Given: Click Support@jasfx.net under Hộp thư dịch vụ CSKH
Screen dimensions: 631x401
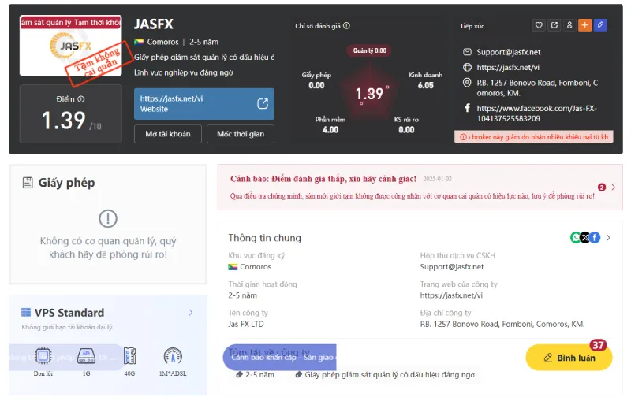Looking at the screenshot, I should 452,267.
